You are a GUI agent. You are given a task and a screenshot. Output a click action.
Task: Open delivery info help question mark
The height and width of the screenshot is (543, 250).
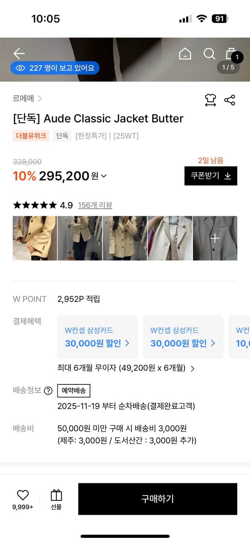(49, 391)
